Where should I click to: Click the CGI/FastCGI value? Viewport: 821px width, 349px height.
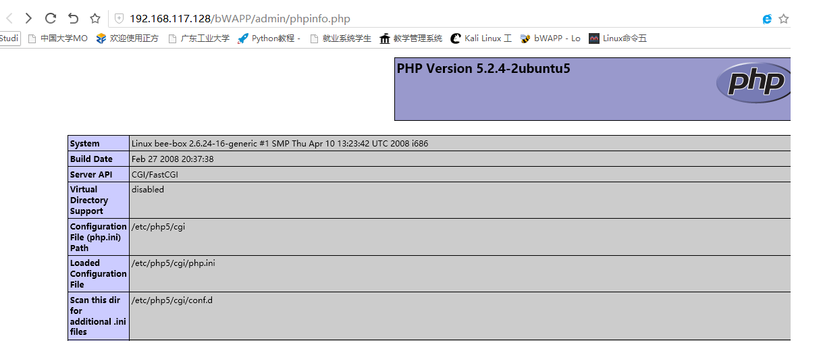coord(155,174)
